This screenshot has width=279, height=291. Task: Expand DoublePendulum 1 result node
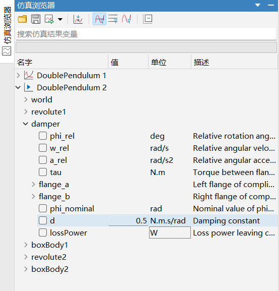coord(18,76)
